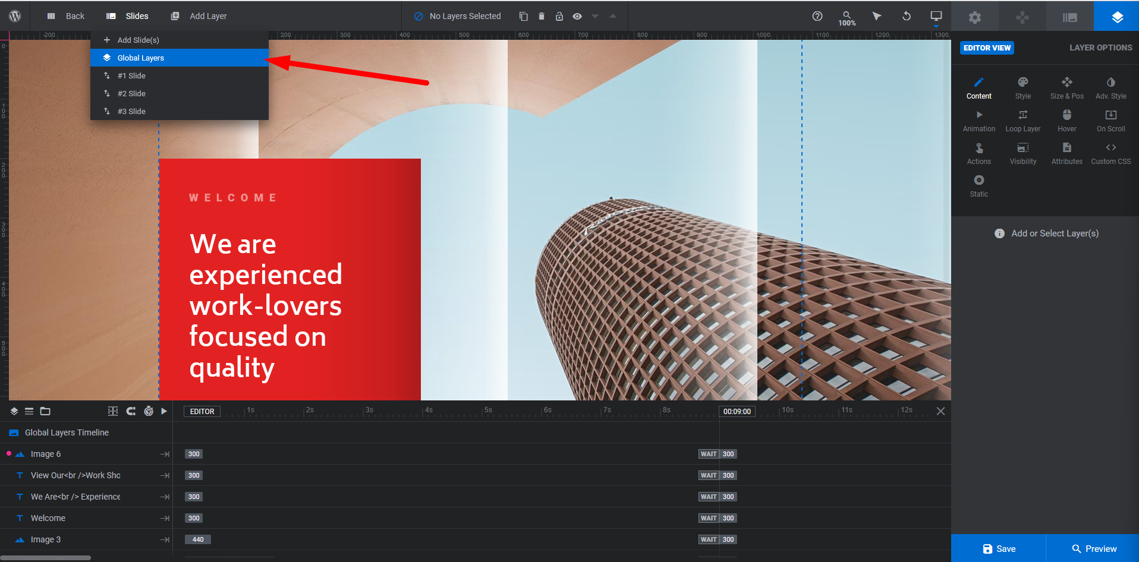Move layer up with the up arrow
Viewport: 1139px width, 562px height.
click(613, 16)
